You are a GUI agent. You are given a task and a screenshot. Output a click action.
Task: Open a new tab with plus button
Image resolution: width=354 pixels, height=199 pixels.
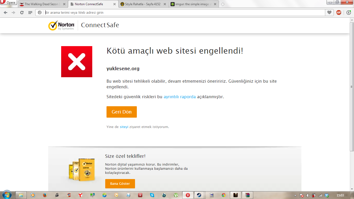pos(223,4)
